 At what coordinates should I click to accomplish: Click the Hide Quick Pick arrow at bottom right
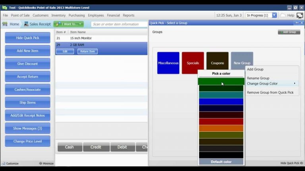click(301, 163)
